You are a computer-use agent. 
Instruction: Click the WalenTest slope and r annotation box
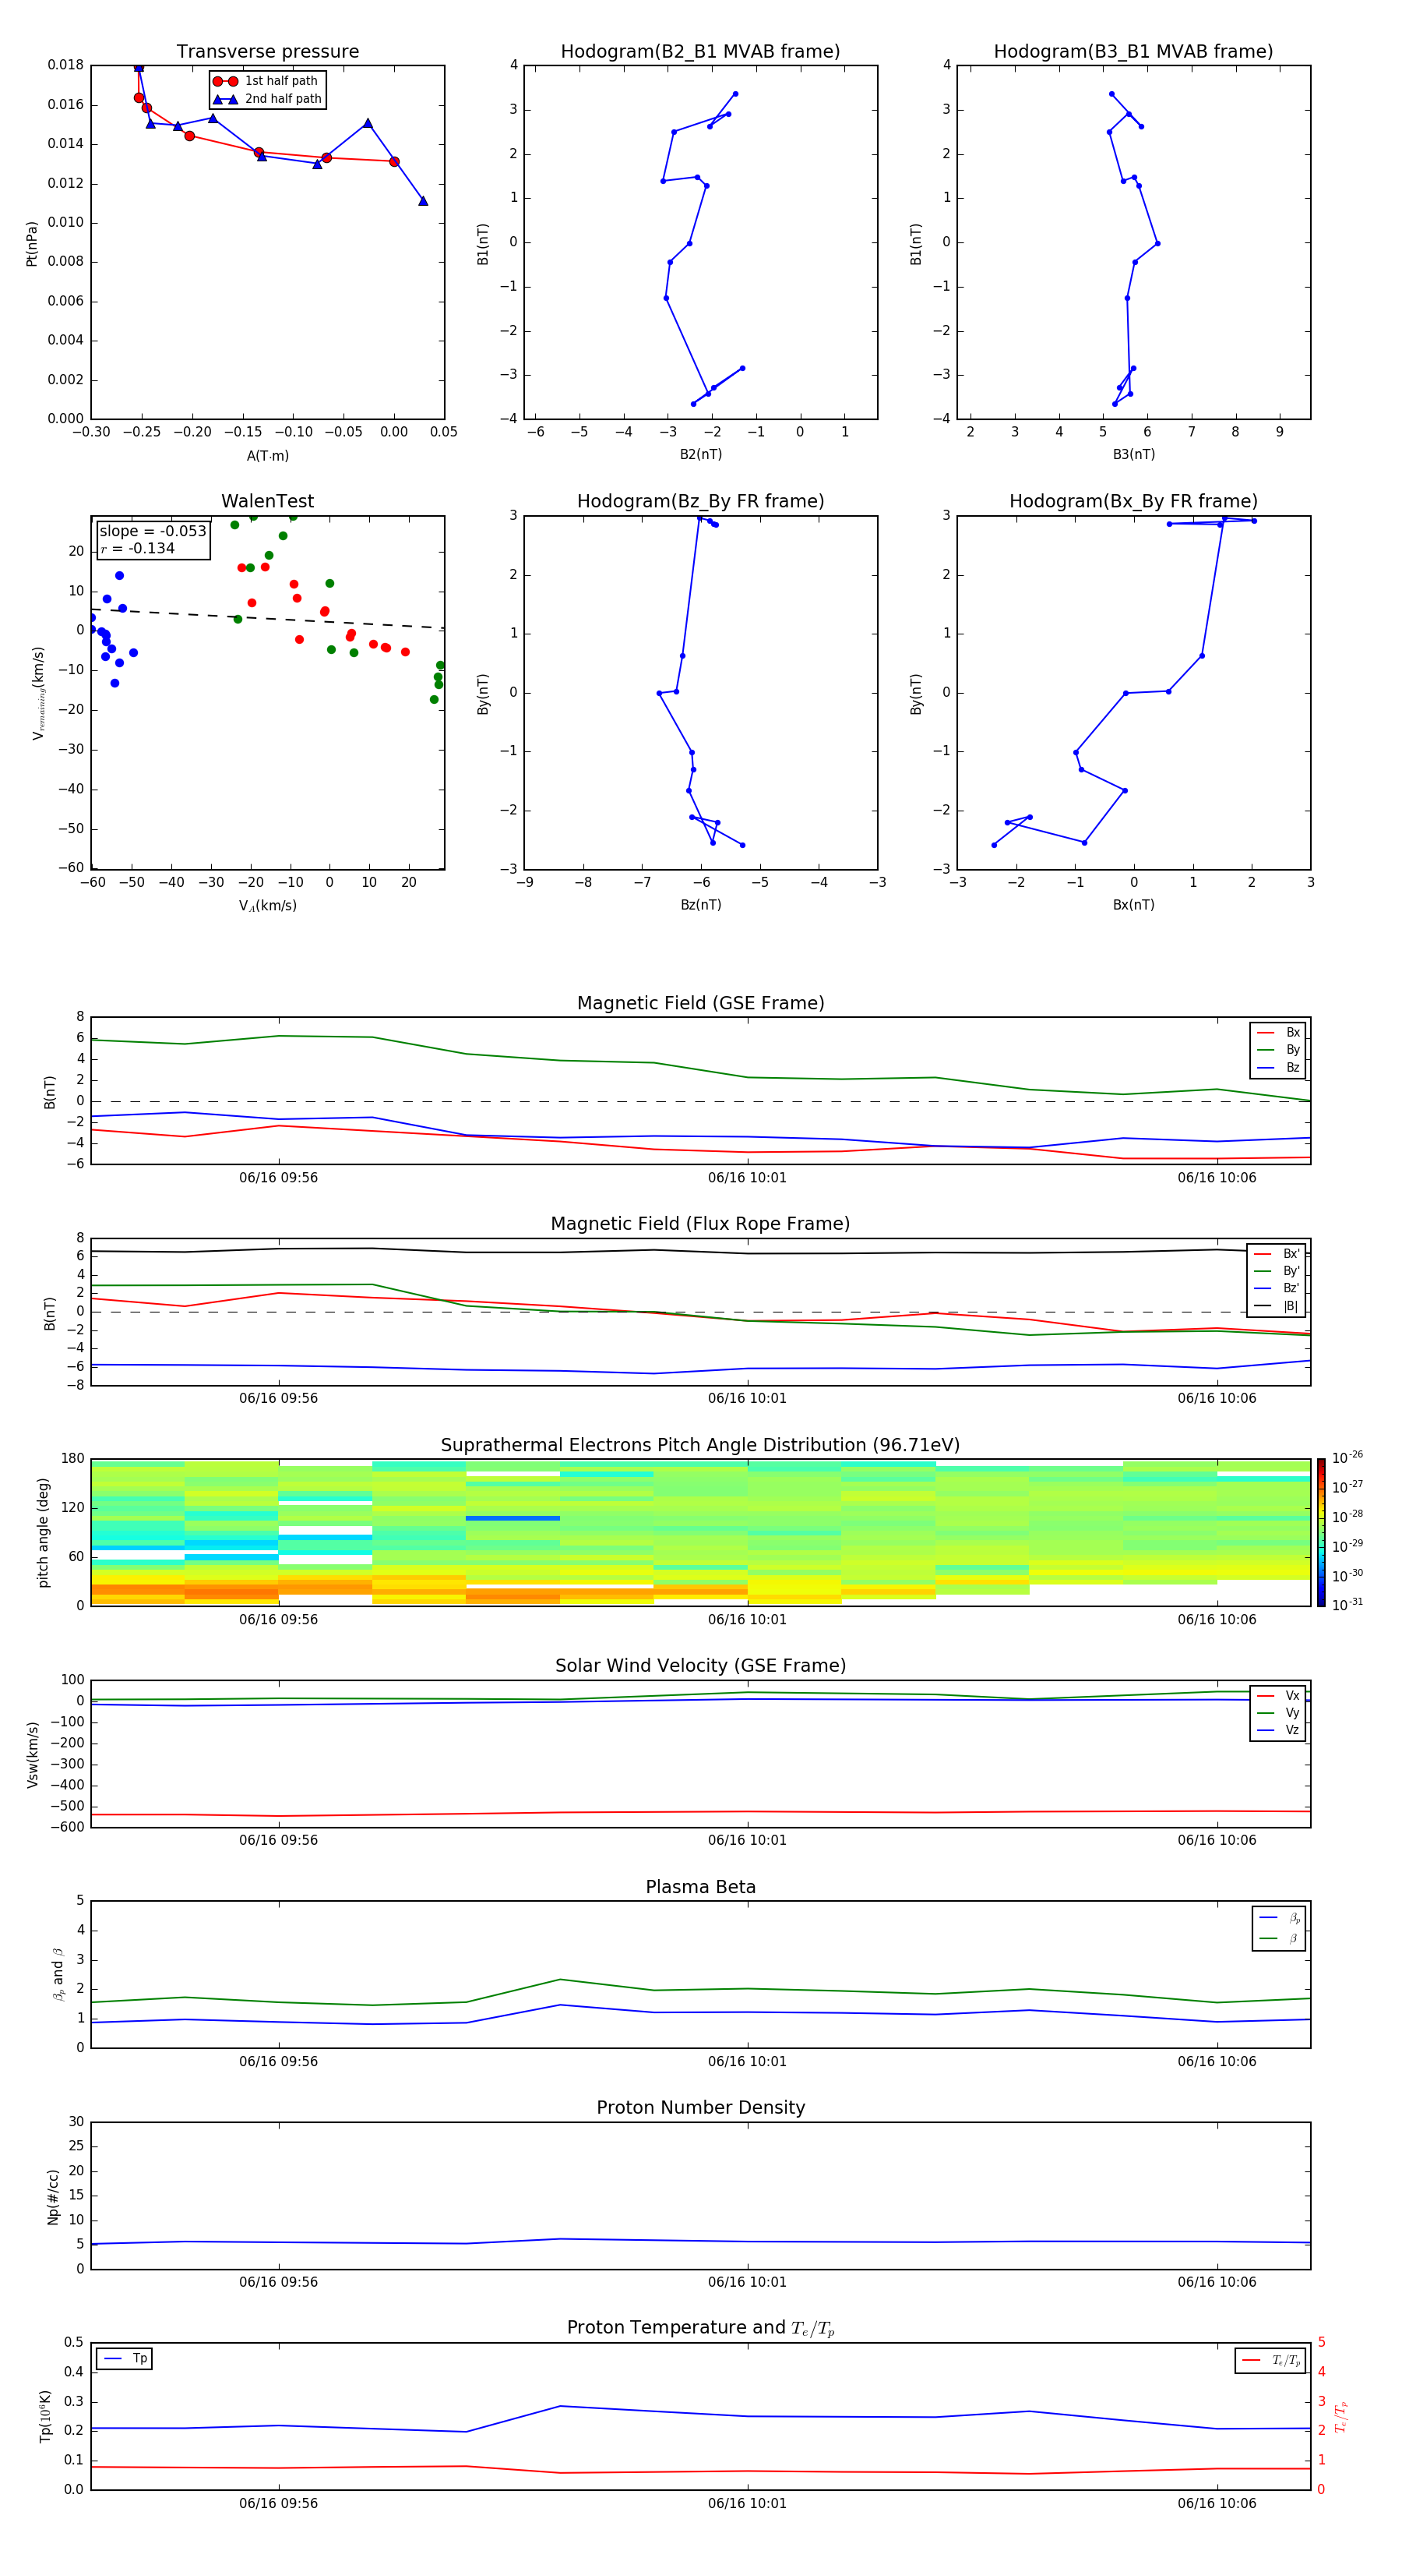click(153, 539)
